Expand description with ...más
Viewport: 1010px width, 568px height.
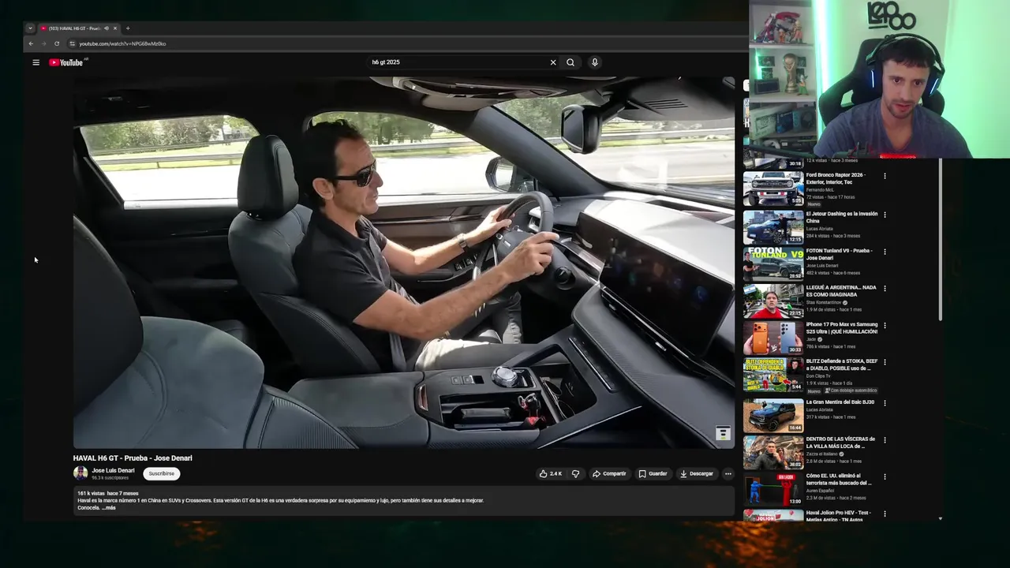[109, 508]
